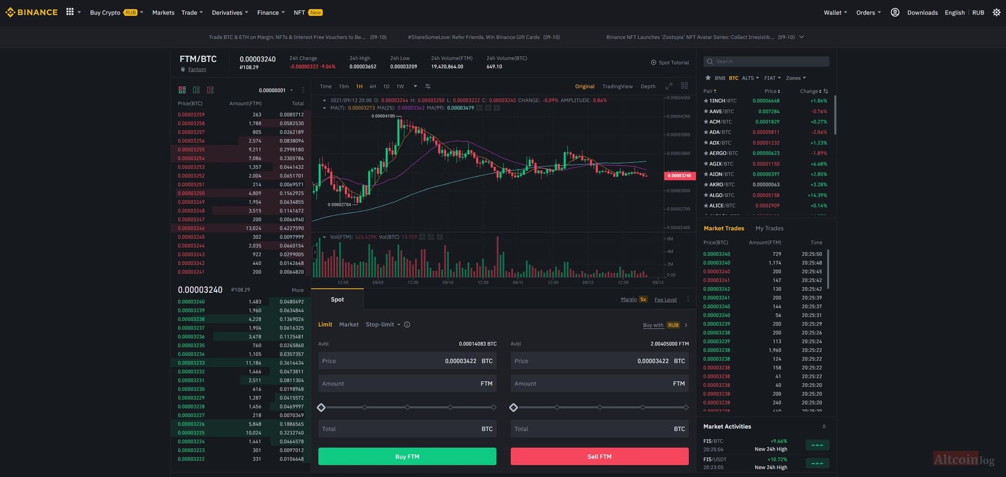Toggle the change column switch icon
The image size is (1006, 477).
(x=826, y=91)
